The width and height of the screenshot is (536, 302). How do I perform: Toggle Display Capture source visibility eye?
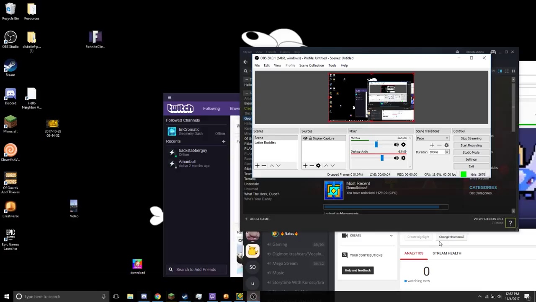tap(305, 138)
